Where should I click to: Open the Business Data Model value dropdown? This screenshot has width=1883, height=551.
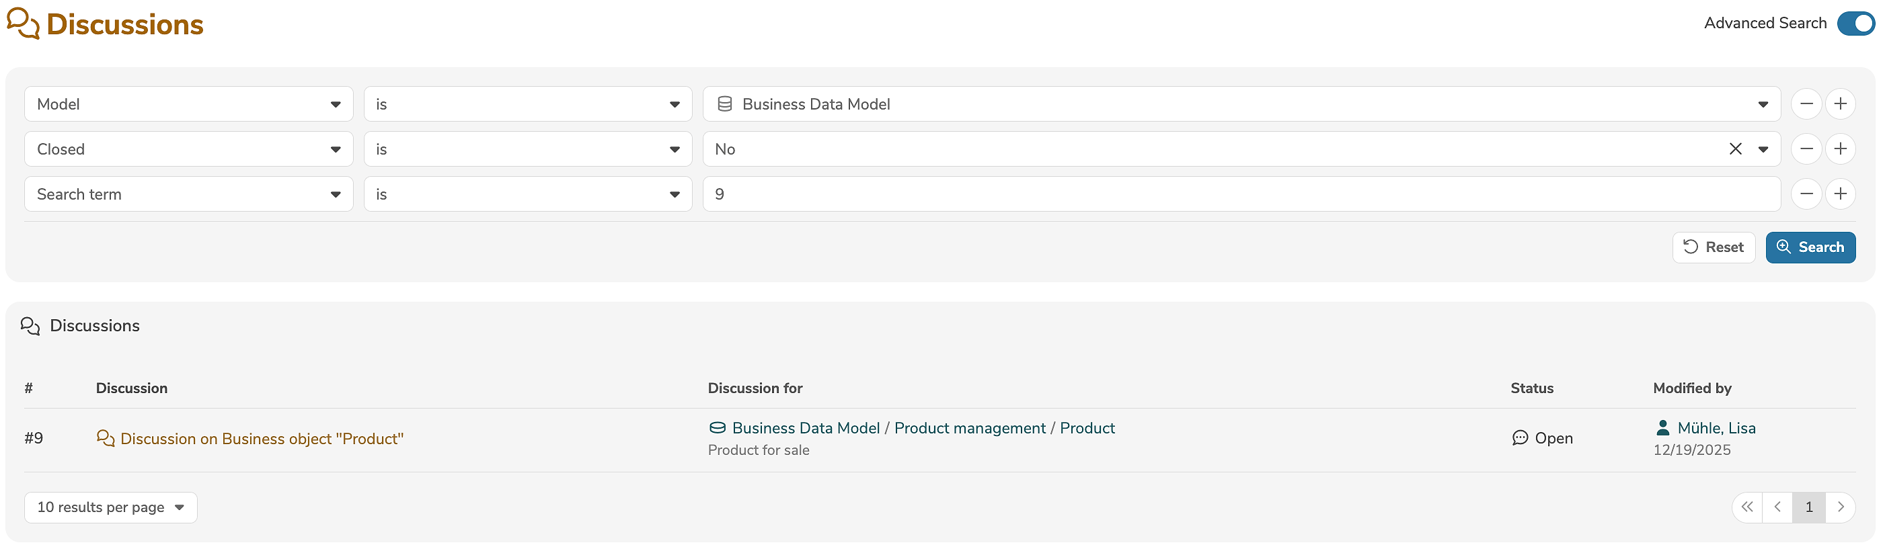click(x=1241, y=105)
